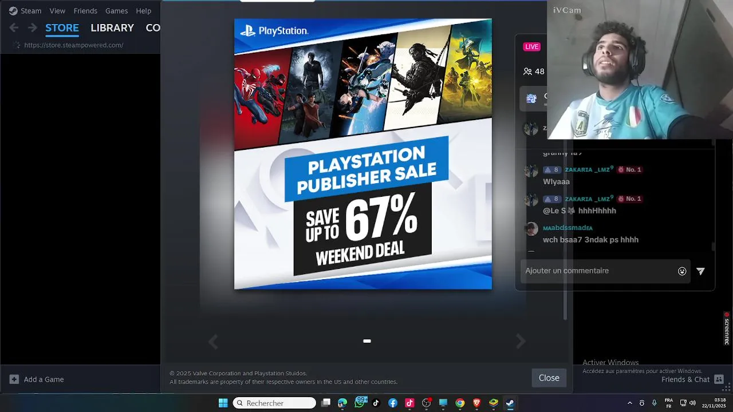
Task: Click the LIVE badge
Action: pos(532,46)
